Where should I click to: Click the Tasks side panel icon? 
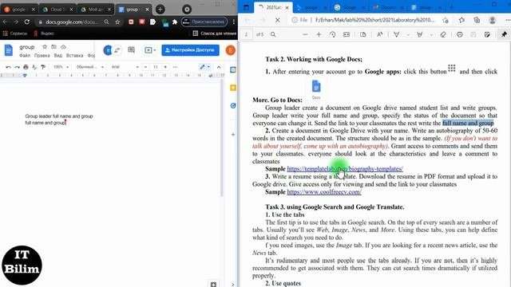pos(233,105)
